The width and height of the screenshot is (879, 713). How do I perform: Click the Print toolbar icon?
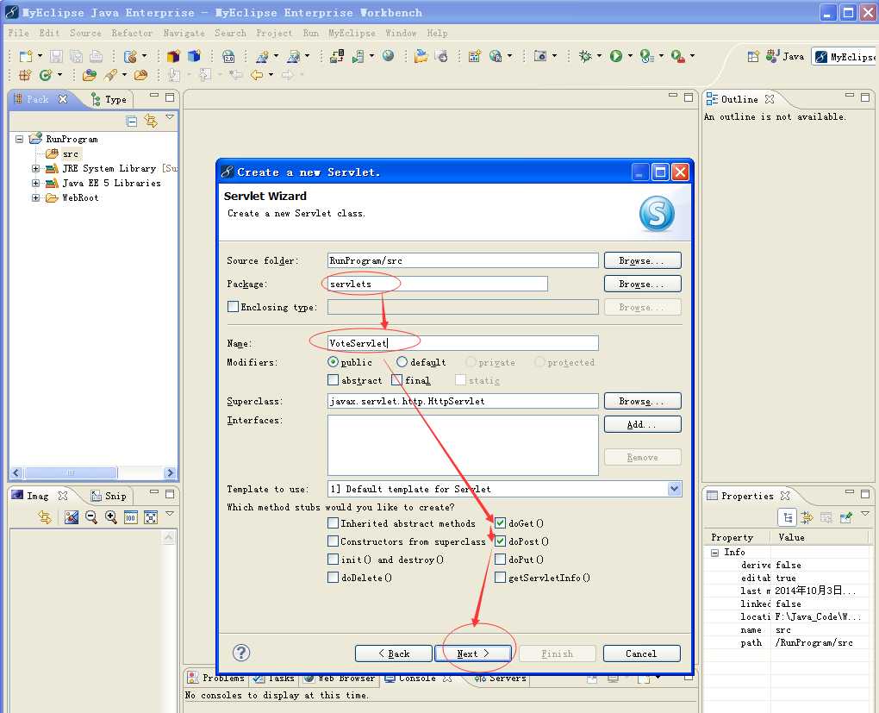tap(96, 56)
